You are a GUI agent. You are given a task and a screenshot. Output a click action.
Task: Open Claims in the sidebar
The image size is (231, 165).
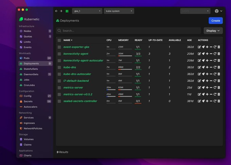35,145
